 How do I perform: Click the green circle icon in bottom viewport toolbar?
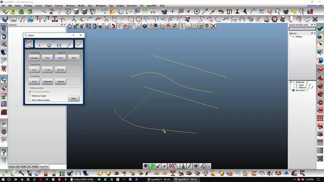152,166
